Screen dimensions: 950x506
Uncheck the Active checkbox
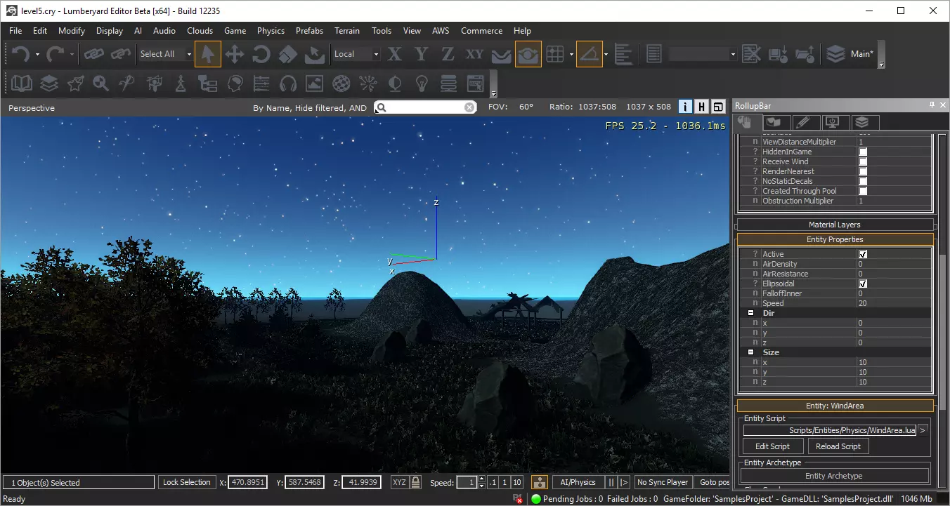coord(863,254)
